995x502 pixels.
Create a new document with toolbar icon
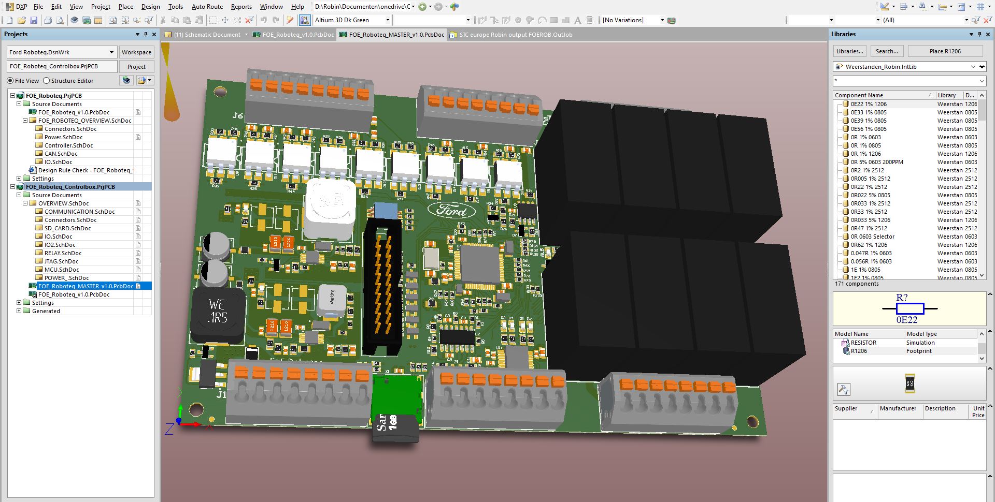[9, 20]
